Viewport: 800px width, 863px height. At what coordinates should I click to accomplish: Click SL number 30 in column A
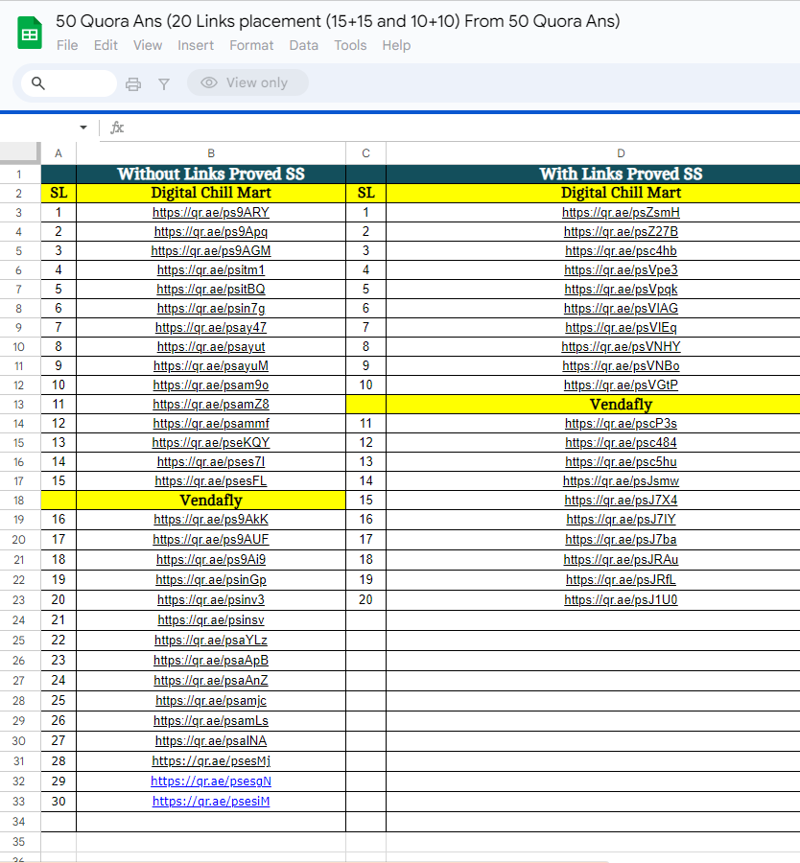click(x=59, y=802)
